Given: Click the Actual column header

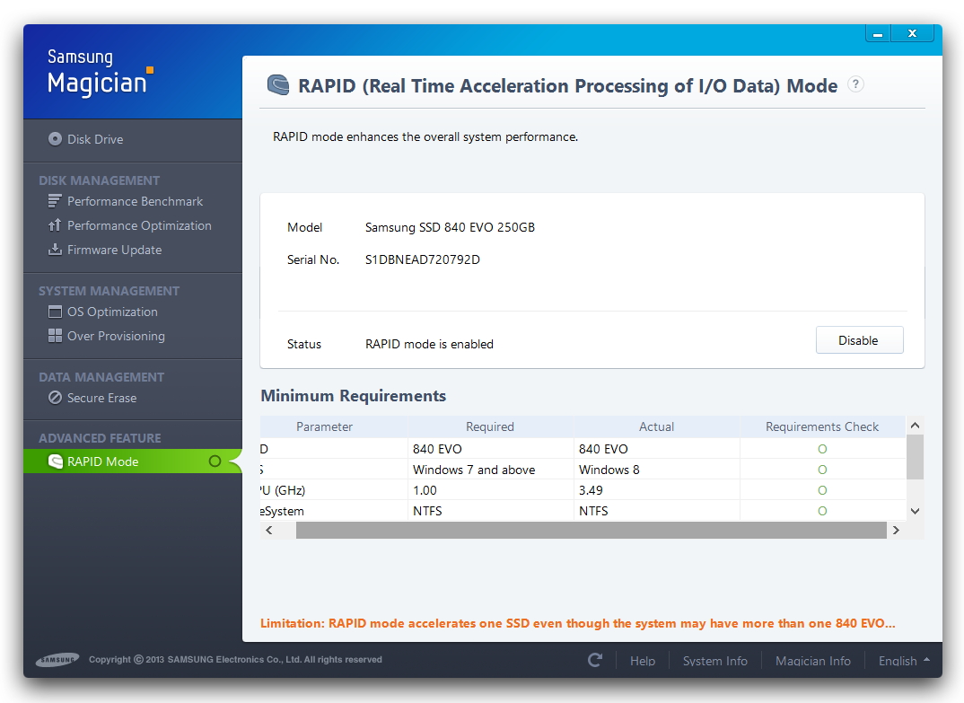Looking at the screenshot, I should coord(657,426).
